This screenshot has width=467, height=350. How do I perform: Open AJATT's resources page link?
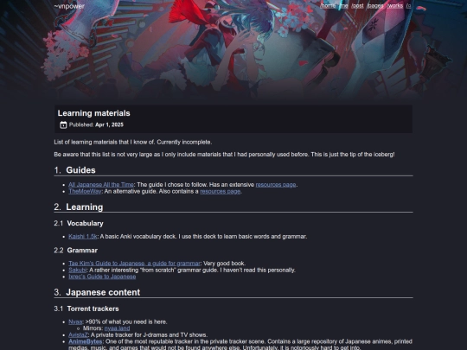click(276, 185)
